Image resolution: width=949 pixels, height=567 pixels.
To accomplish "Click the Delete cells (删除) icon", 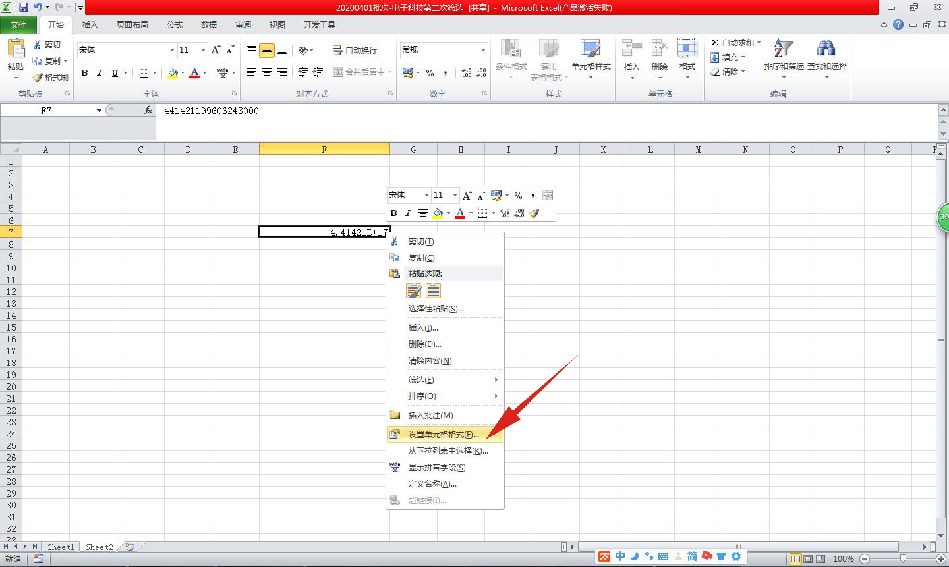I will tap(659, 49).
